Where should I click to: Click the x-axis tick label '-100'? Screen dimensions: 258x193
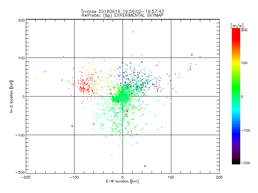pyautogui.click(x=74, y=177)
